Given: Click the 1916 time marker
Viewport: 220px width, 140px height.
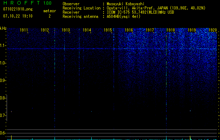Looking at the screenshot, I should (129, 30).
